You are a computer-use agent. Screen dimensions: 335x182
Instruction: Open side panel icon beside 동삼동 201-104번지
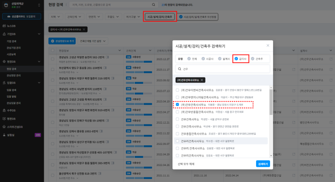(x=105, y=68)
